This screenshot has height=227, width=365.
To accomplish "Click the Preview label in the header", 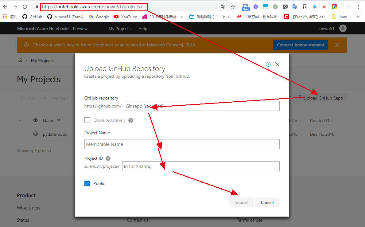I will (x=80, y=29).
